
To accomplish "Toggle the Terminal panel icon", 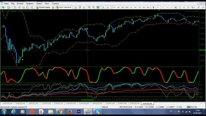I will tap(28, 7).
